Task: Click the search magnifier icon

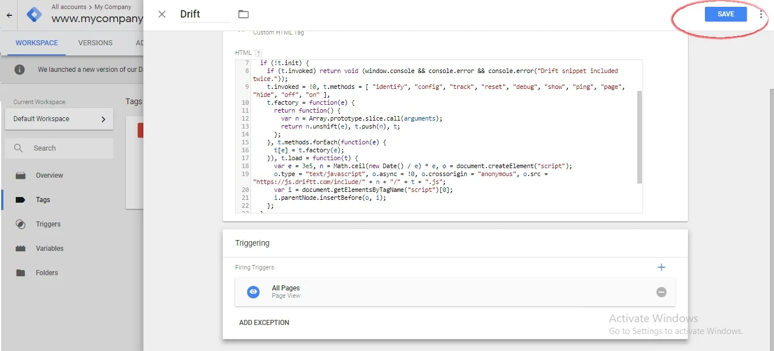Action: click(x=19, y=148)
